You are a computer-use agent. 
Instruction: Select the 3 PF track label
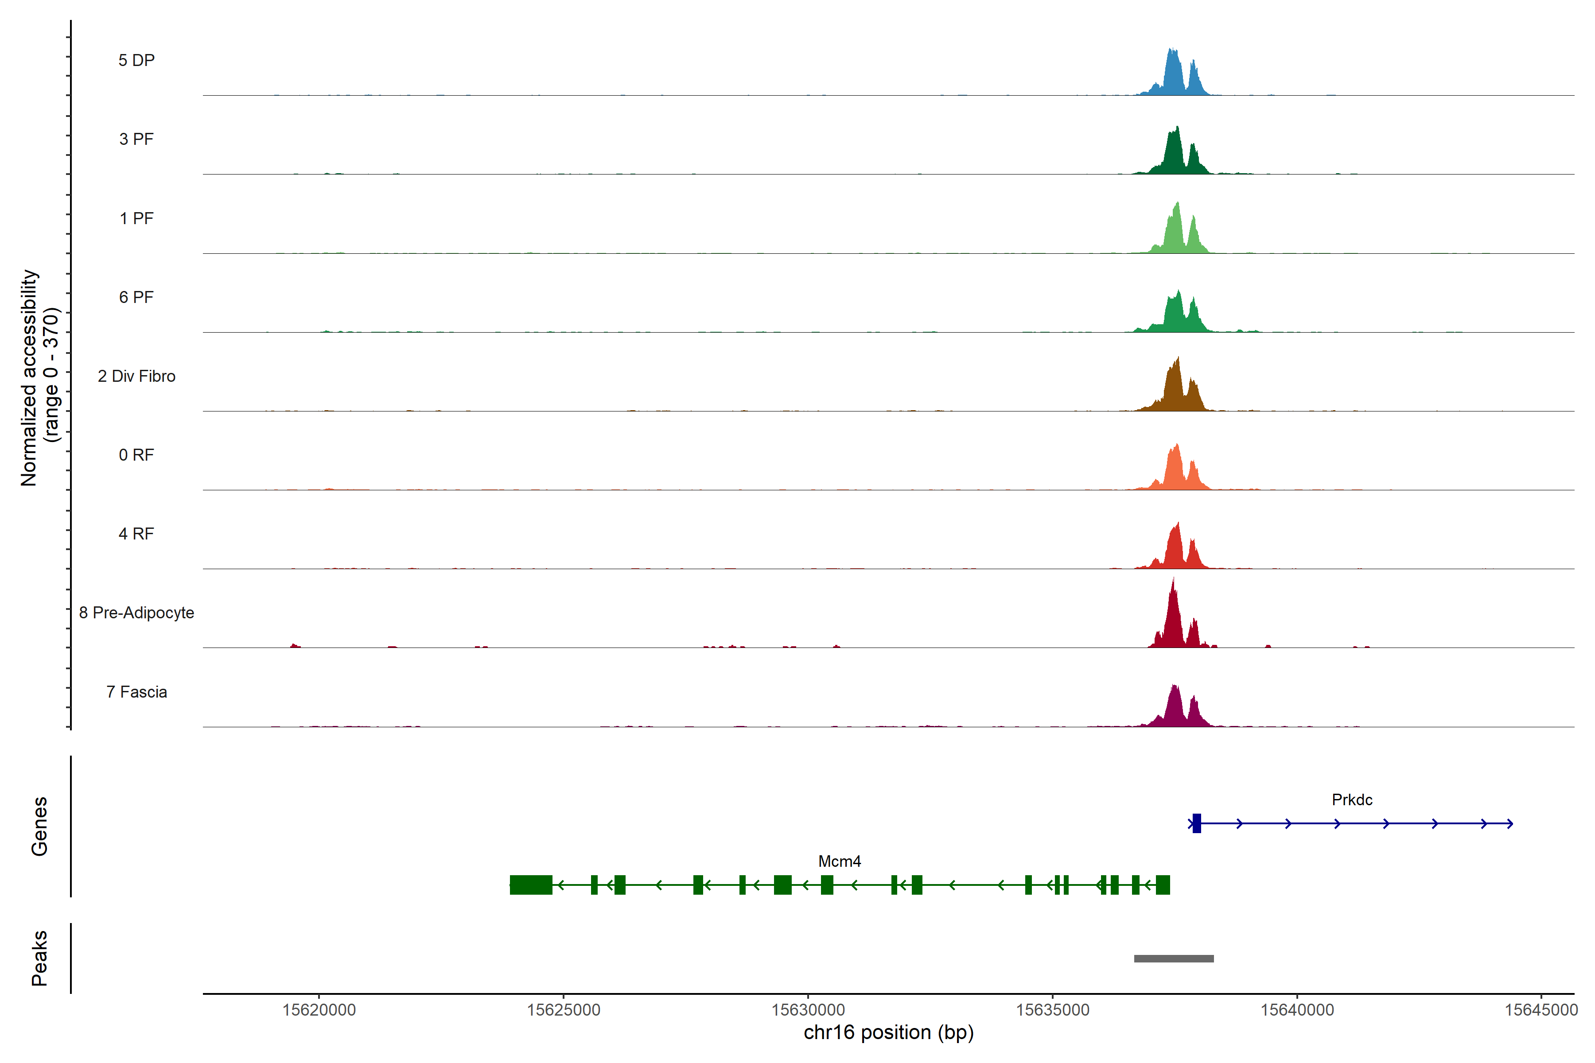pyautogui.click(x=136, y=139)
